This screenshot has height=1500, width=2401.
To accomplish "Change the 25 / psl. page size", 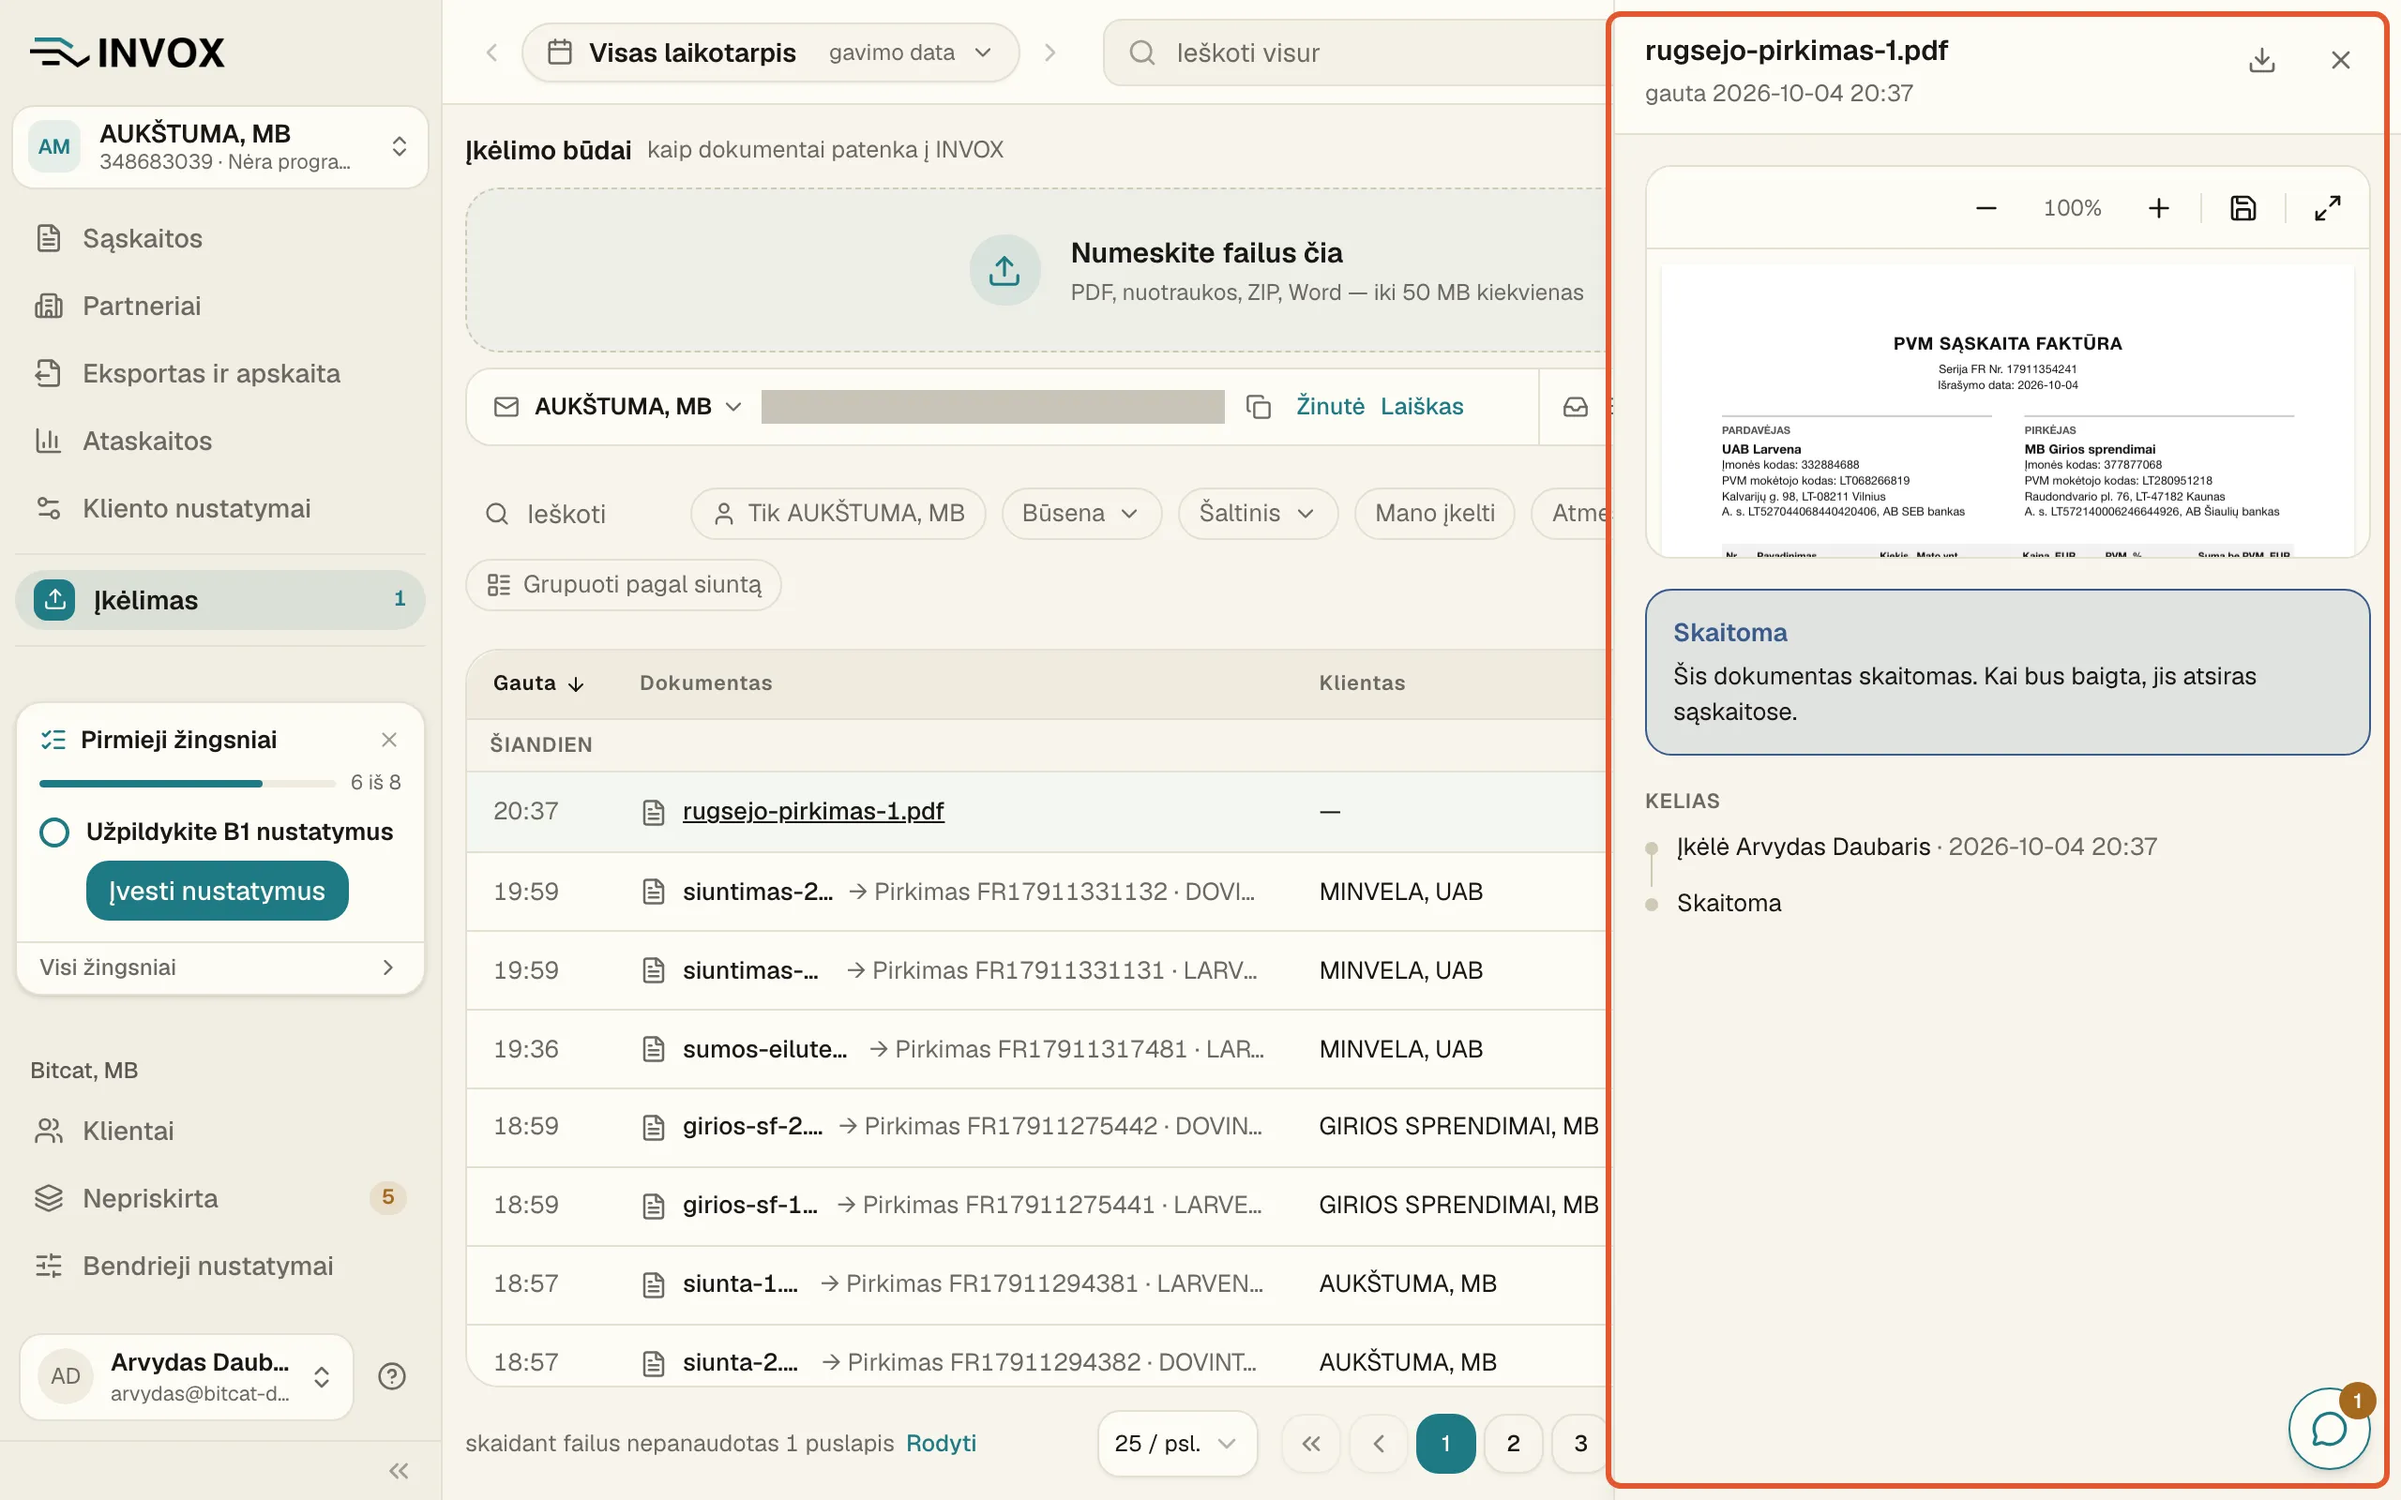I will coord(1177,1444).
